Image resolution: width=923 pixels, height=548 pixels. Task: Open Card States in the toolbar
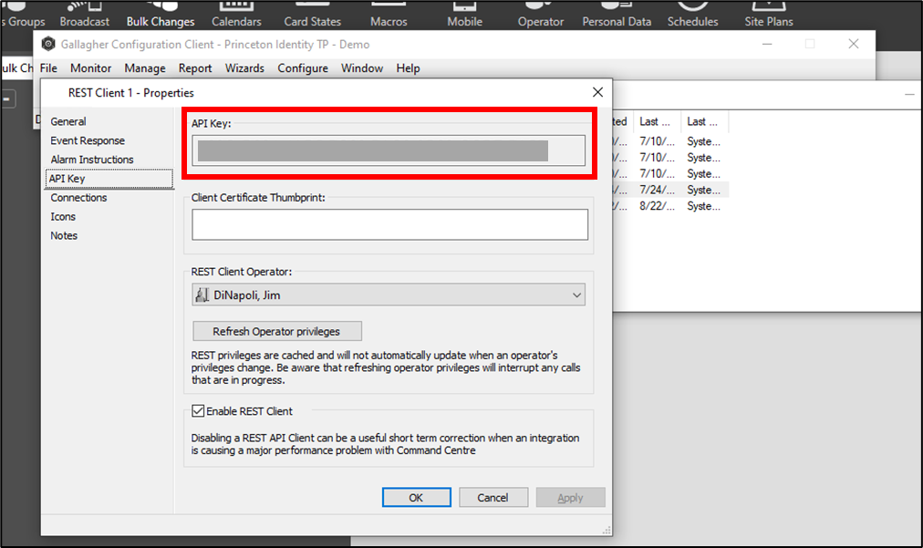[312, 15]
